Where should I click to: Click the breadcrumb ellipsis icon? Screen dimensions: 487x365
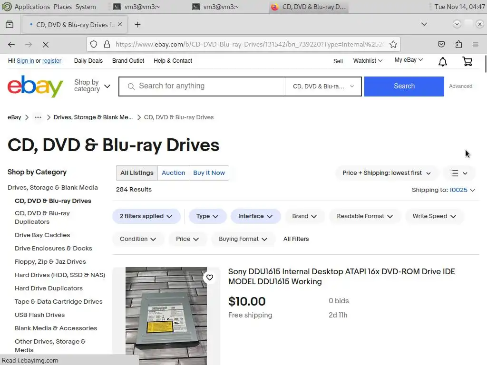pyautogui.click(x=38, y=117)
